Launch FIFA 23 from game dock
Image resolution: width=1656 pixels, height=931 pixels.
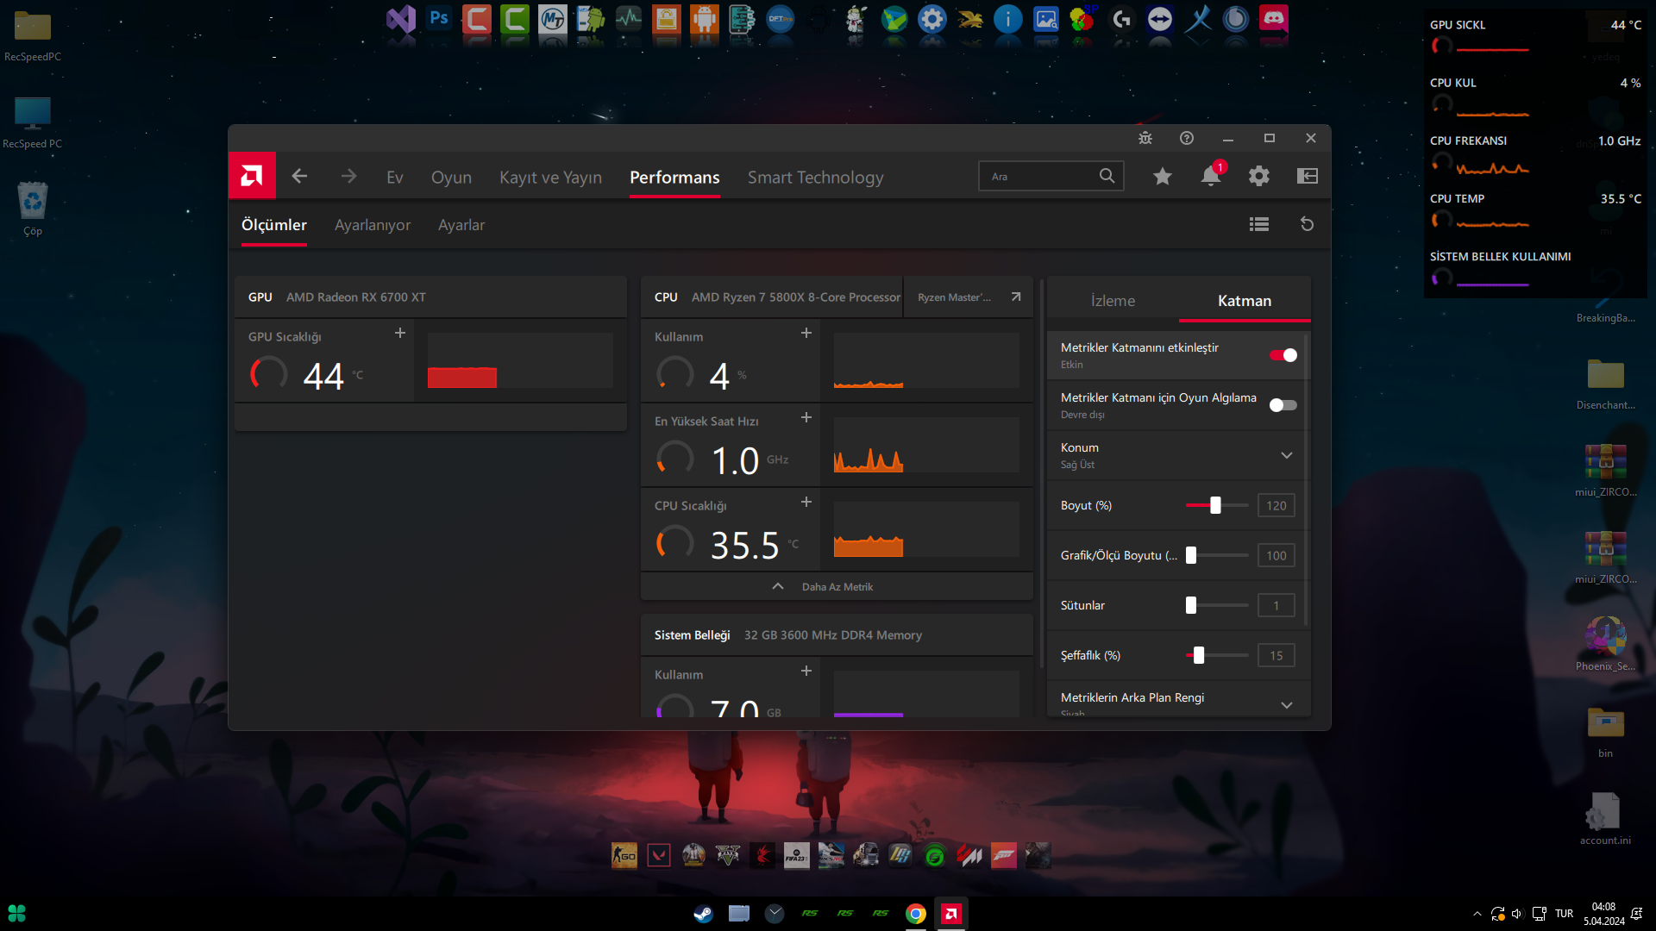(x=797, y=856)
